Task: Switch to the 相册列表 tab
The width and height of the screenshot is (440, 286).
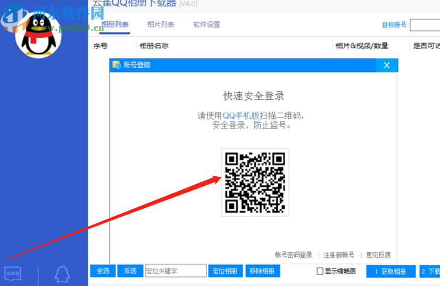Action: (115, 24)
